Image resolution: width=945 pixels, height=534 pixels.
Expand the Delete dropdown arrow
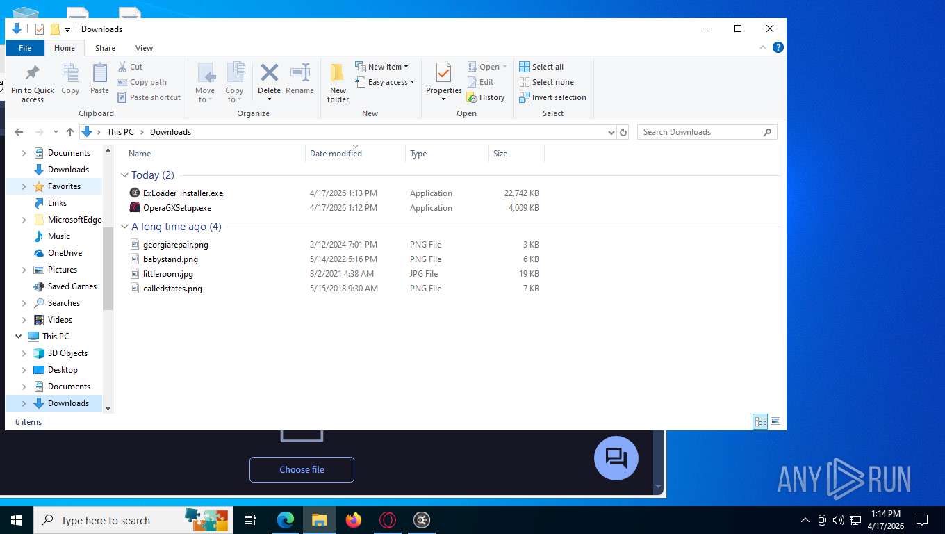point(269,99)
